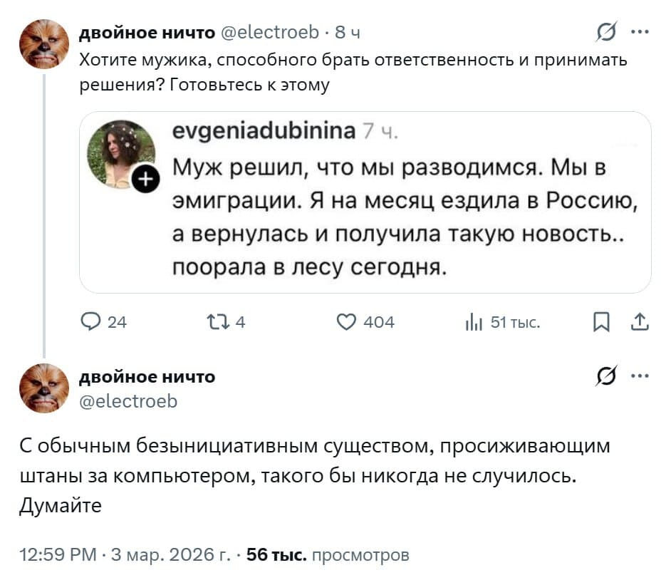Click the share arrow icon on the tweet

[638, 322]
